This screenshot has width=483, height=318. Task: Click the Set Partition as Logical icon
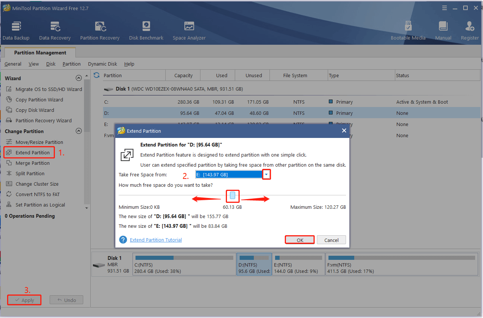(9, 205)
